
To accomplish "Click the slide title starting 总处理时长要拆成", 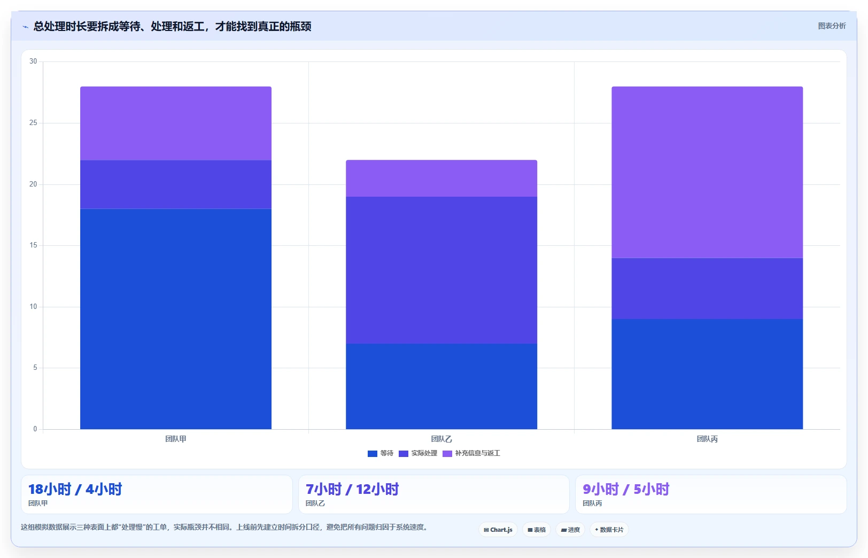I will pyautogui.click(x=172, y=26).
